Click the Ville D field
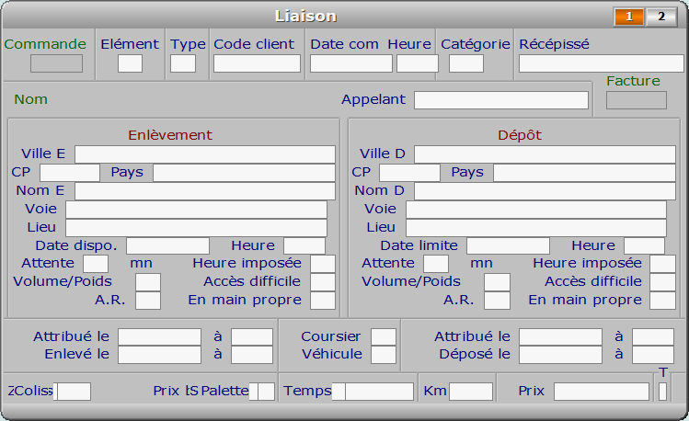This screenshot has width=689, height=421. tap(545, 154)
